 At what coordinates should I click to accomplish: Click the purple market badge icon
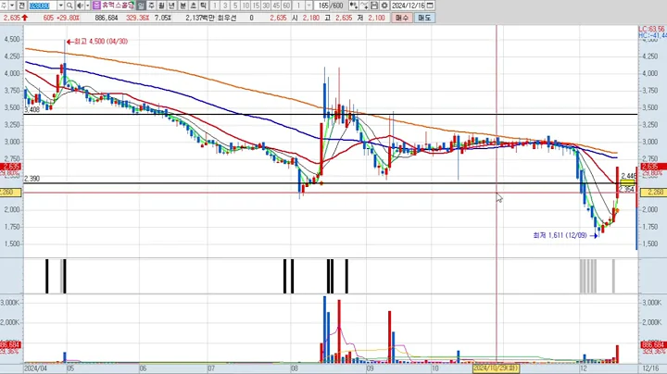(96, 6)
